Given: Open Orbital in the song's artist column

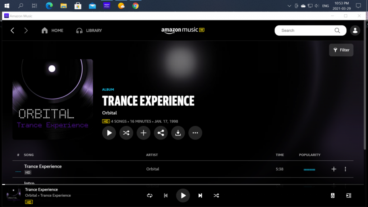Looking at the screenshot, I should (152, 169).
